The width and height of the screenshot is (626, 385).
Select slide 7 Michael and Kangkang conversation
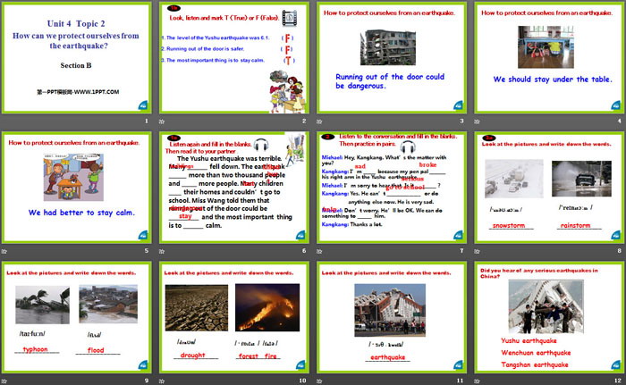[392, 188]
